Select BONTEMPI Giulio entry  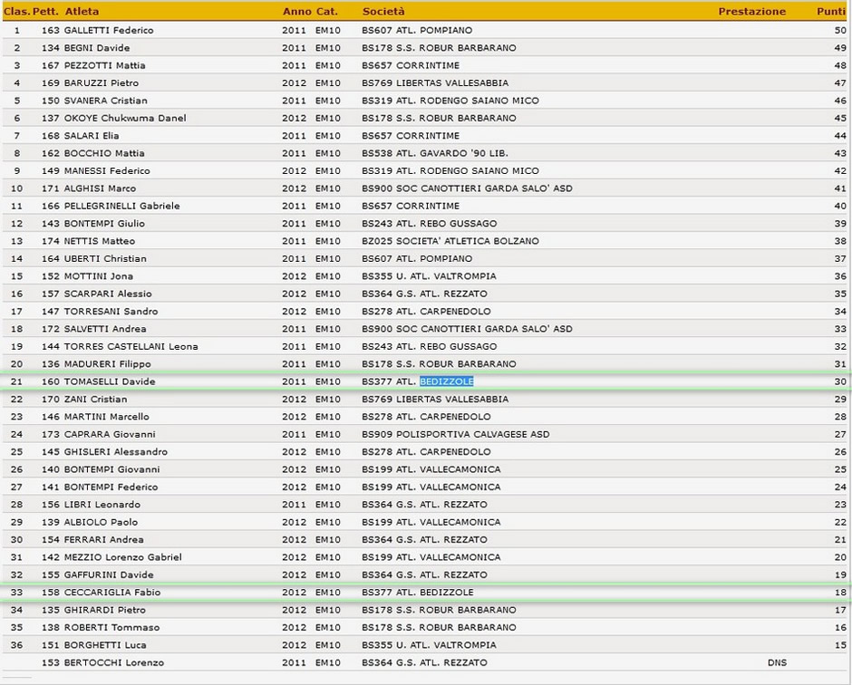pos(104,223)
